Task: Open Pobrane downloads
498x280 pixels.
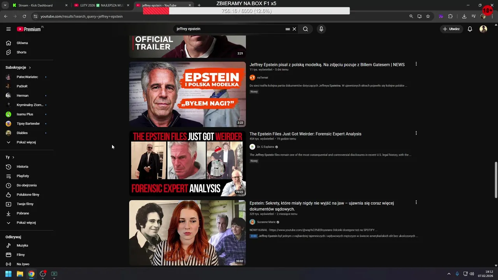Action: (26, 213)
